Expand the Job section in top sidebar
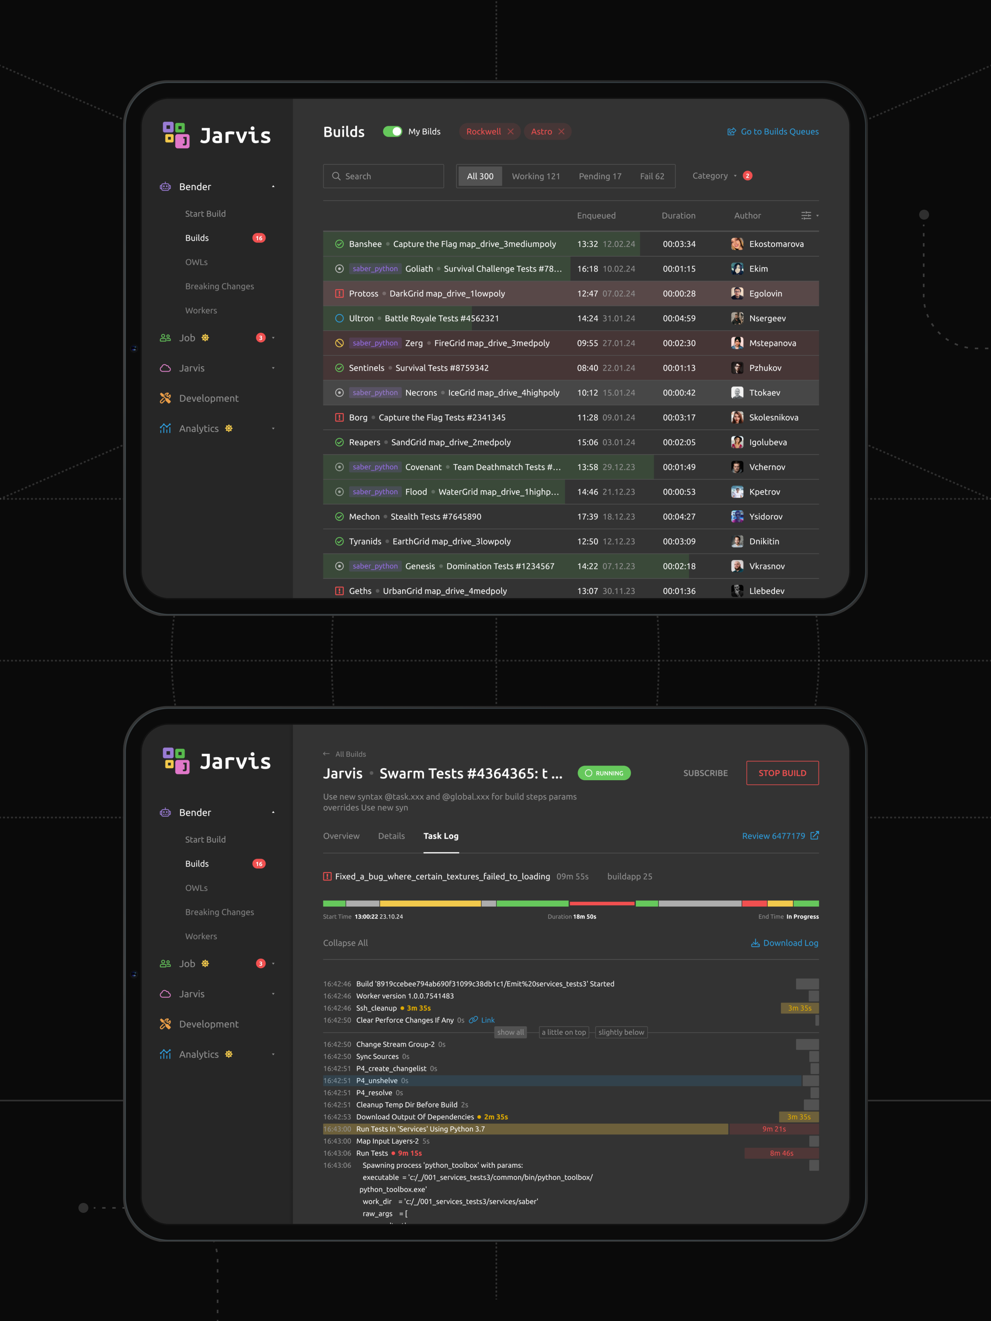The image size is (991, 1321). (x=273, y=338)
